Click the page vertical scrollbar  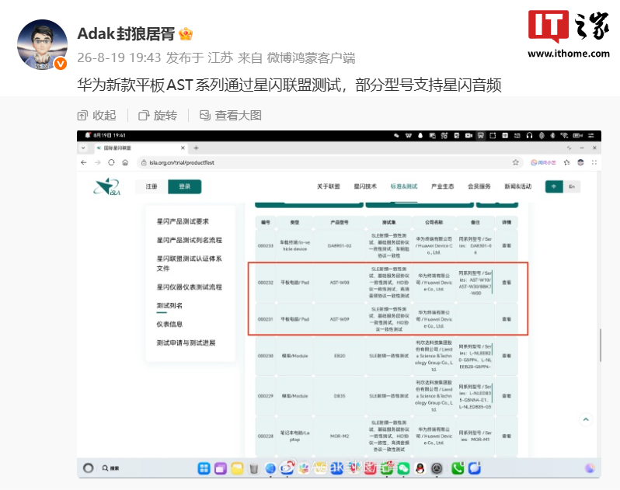(x=601, y=345)
